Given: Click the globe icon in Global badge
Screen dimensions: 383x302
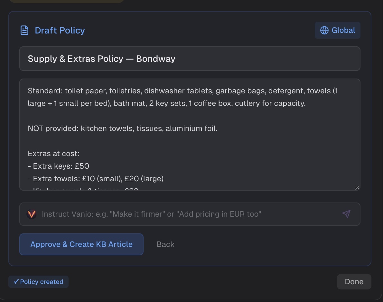Looking at the screenshot, I should point(324,30).
